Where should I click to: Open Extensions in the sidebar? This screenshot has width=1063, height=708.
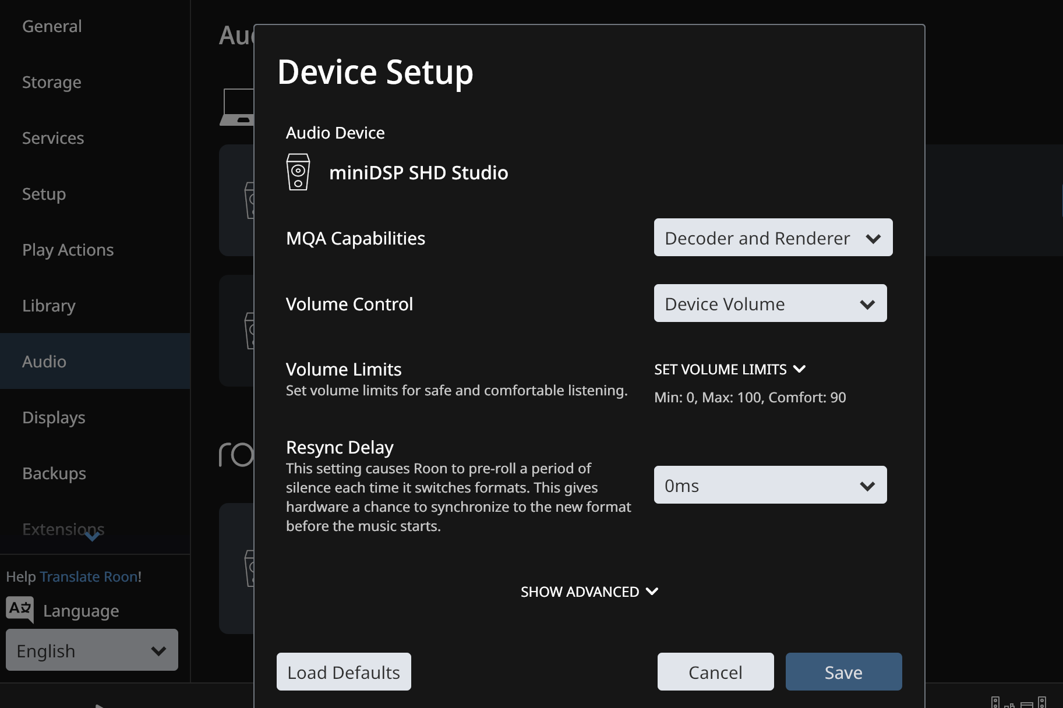(63, 529)
